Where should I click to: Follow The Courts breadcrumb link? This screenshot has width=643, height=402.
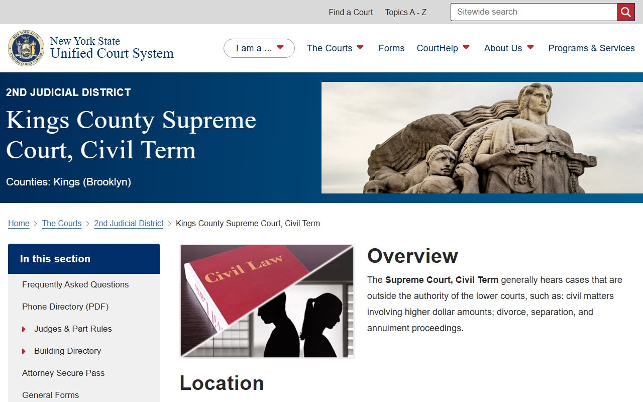[62, 223]
